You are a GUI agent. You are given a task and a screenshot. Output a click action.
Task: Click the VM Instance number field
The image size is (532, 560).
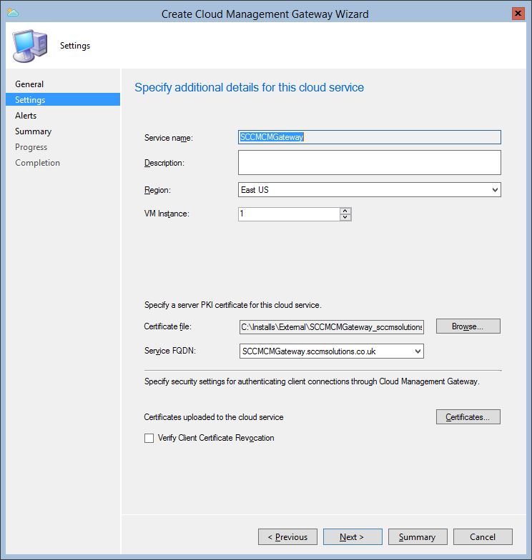coord(289,214)
